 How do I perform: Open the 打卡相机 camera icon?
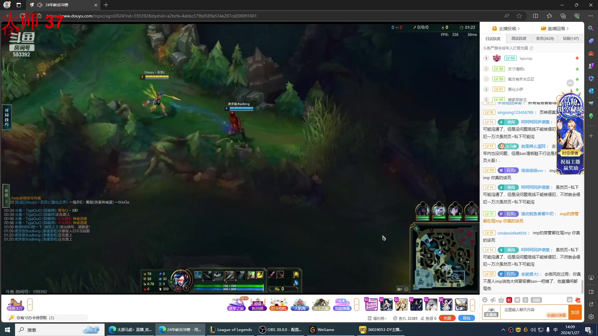278,305
